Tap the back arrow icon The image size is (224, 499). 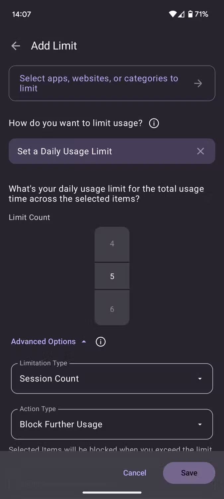(x=16, y=46)
